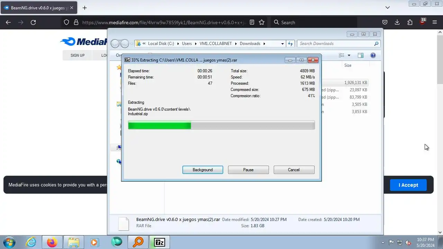Open the Firefox new tab button

tap(85, 8)
